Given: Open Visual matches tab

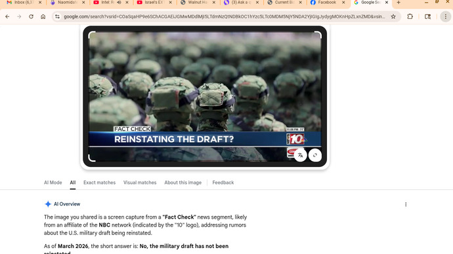Looking at the screenshot, I should click(x=140, y=183).
